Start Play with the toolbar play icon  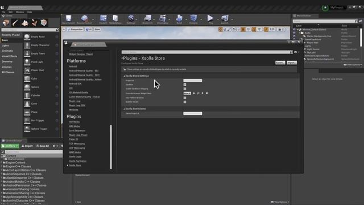(210, 18)
